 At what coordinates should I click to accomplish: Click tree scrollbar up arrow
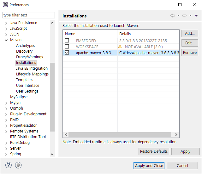tap(52, 23)
